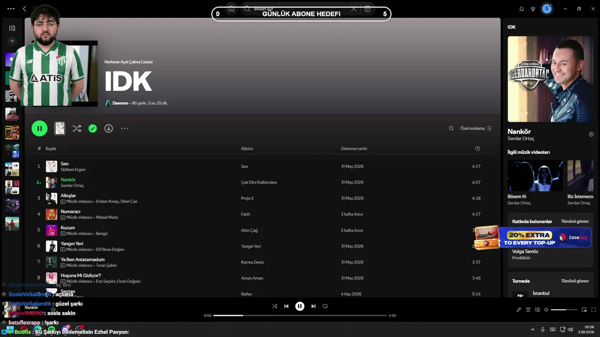Viewport: 600px width, 337px height.
Task: Skip to the next track
Action: [x=314, y=306]
